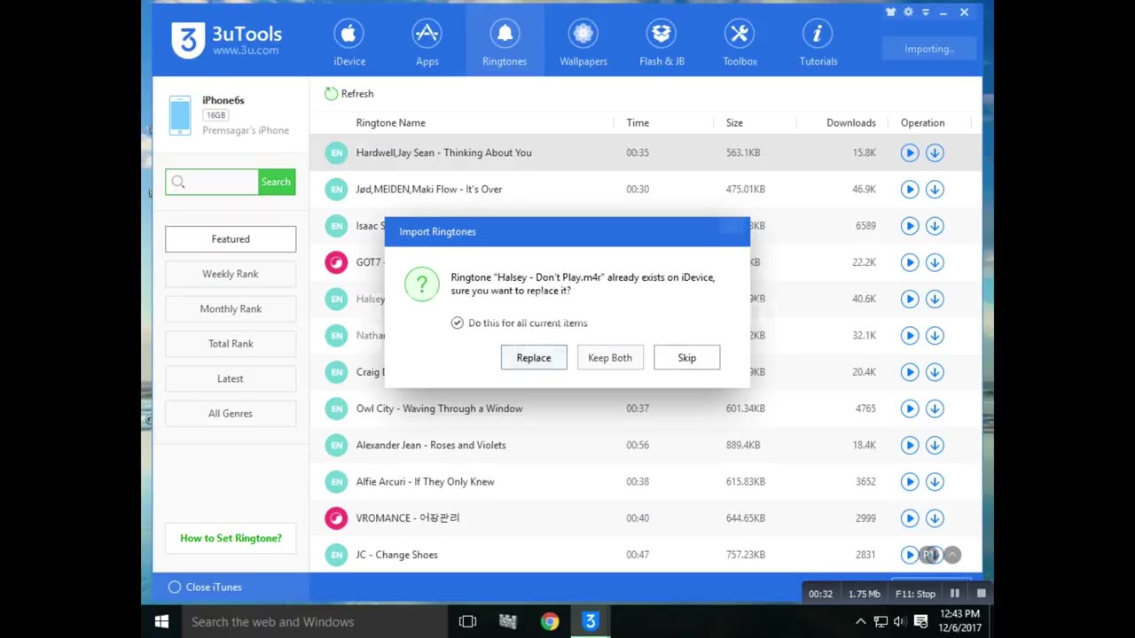Play the VROMANCE ringtone
This screenshot has height=638, width=1135.
(x=910, y=518)
